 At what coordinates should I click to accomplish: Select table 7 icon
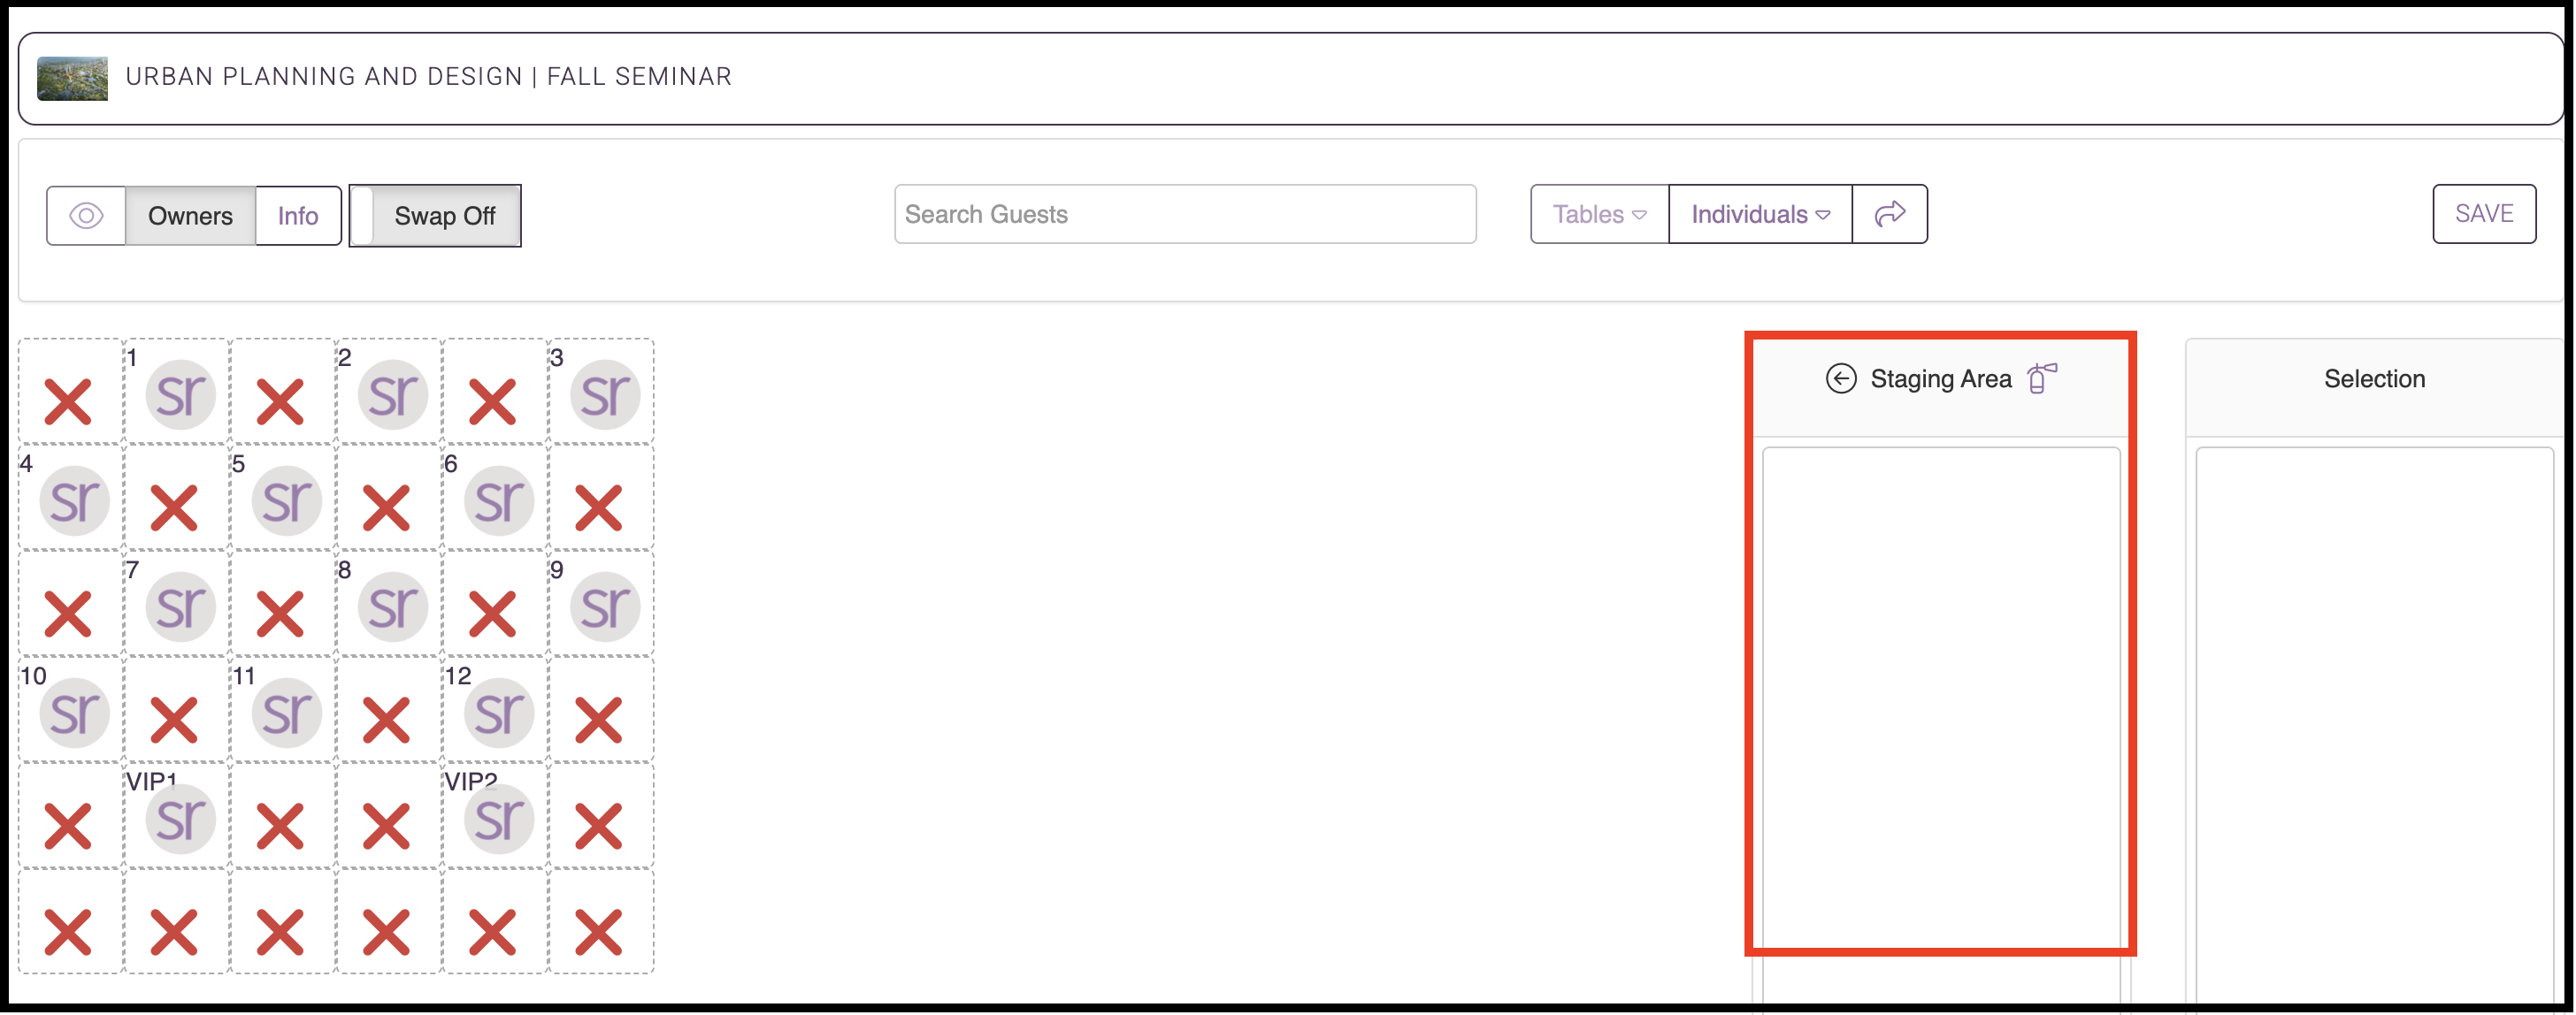tap(181, 607)
